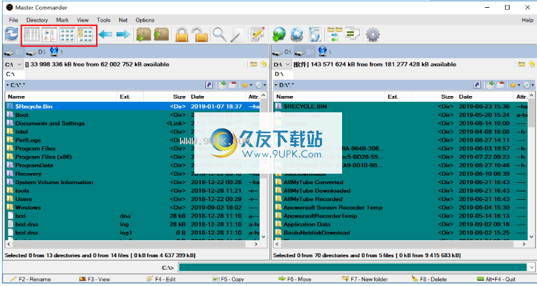Viewport: 537px width, 286px height.
Task: Switch left panel to drive D:\ button
Action: (36, 52)
